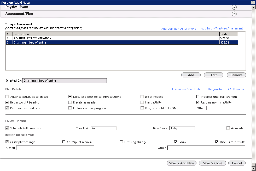This screenshot has width=256, height=171.
Task: Click the Description column header
Action: pos(116,34)
